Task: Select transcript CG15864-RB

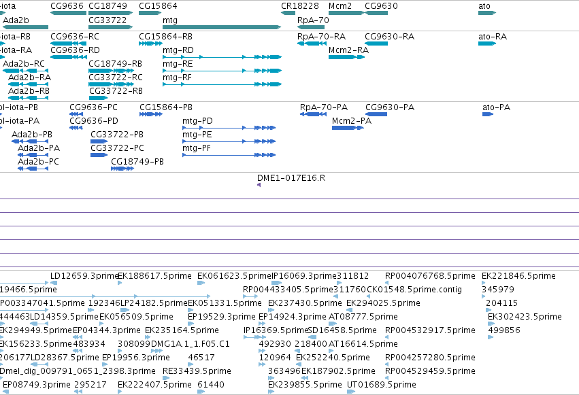Action: tap(150, 44)
